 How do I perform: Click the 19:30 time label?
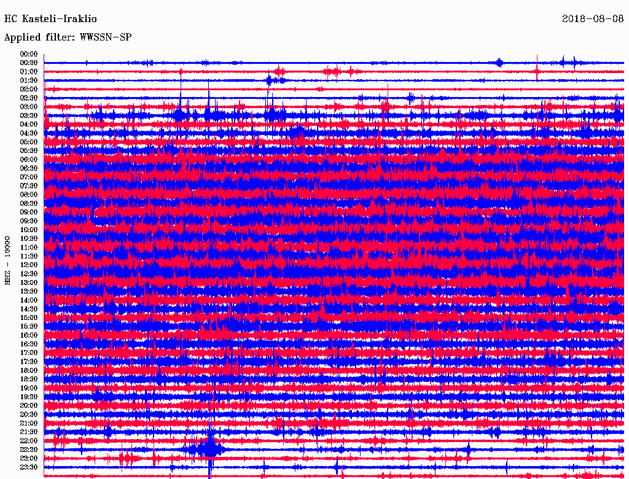(x=29, y=397)
